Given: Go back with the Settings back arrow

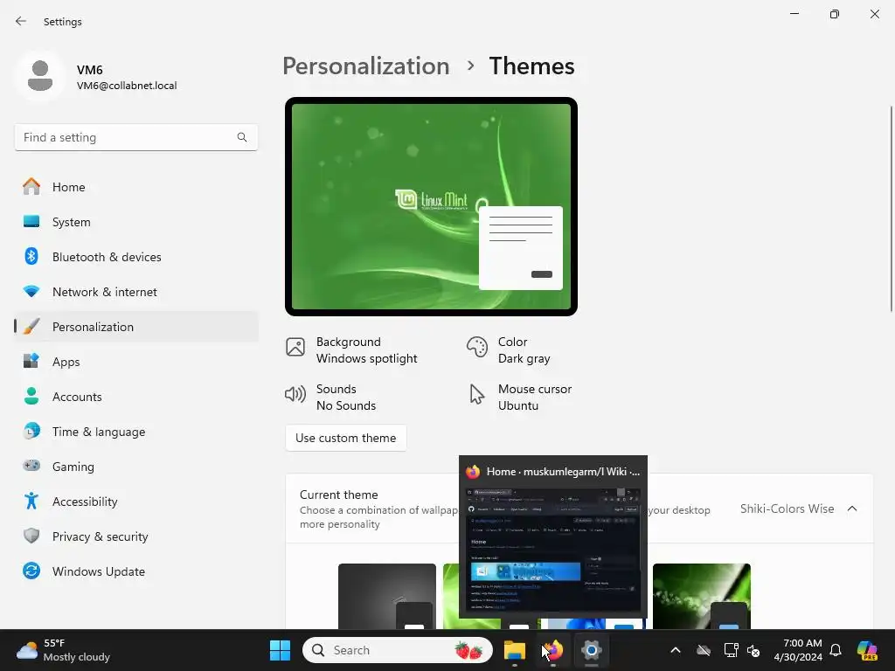Looking at the screenshot, I should (21, 21).
